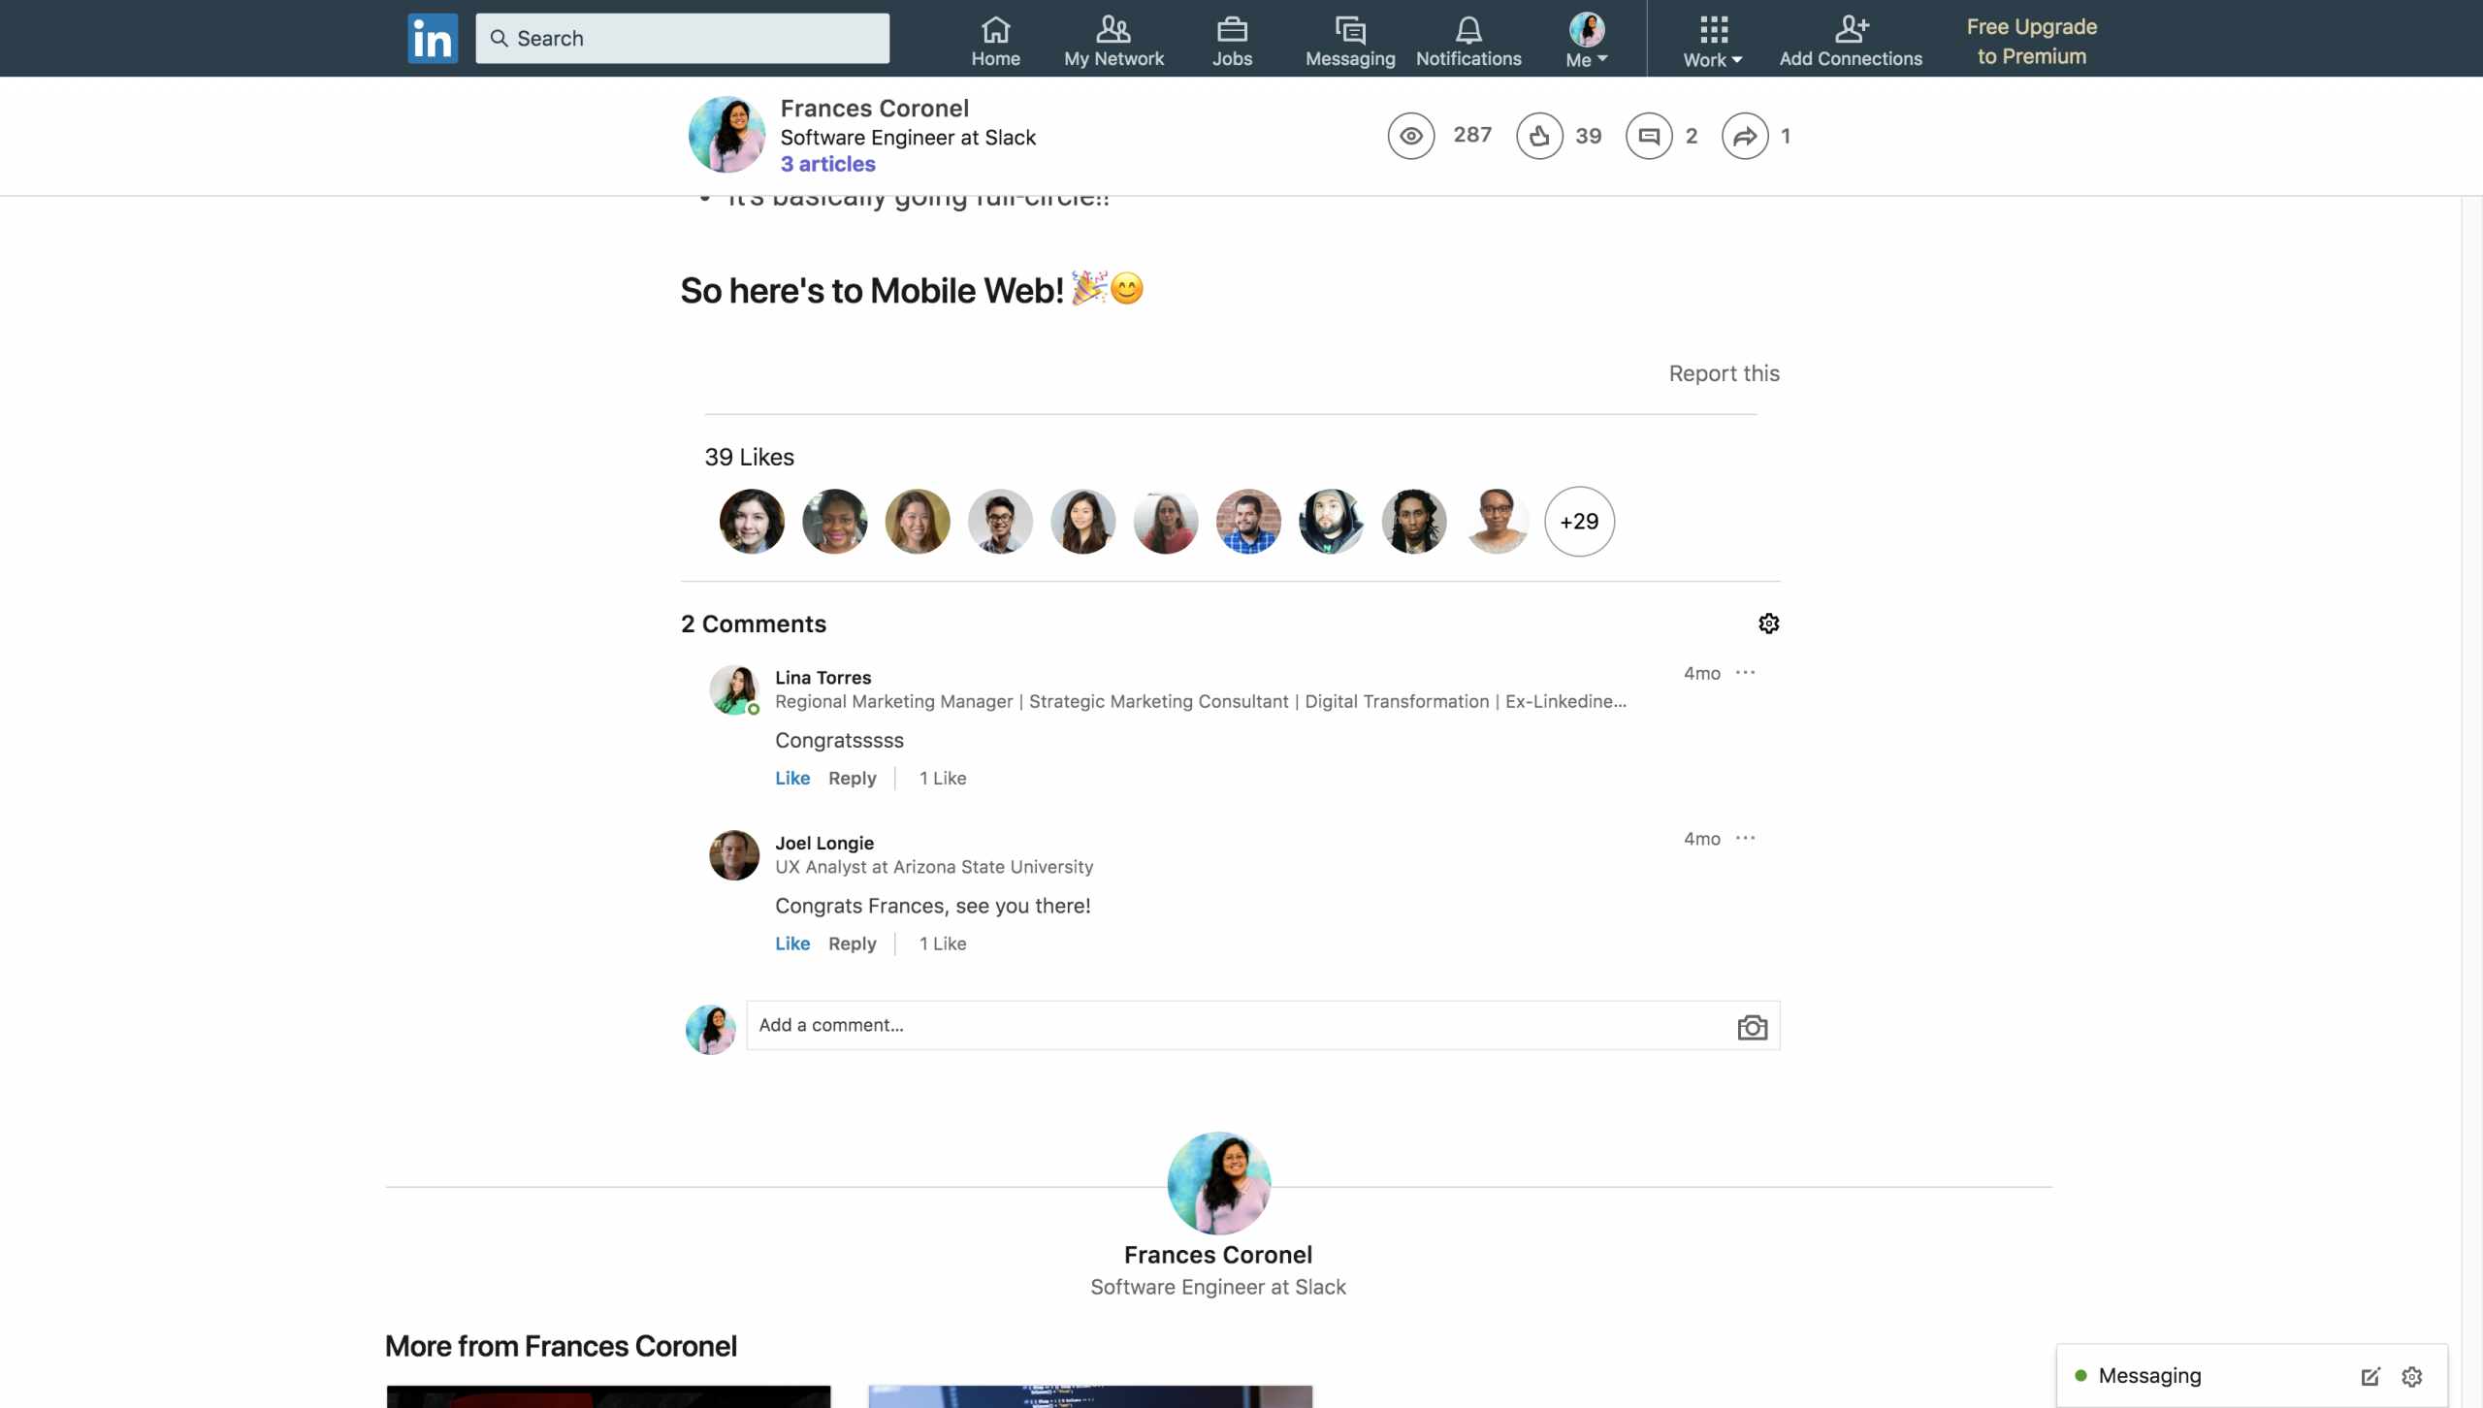2483x1408 pixels.
Task: Like Lina Torres's comment
Action: coord(791,778)
